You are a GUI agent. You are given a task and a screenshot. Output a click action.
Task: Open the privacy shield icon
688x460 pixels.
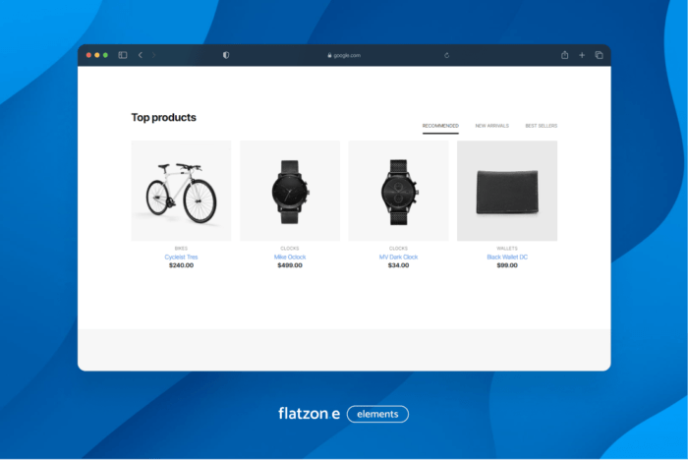click(x=226, y=55)
